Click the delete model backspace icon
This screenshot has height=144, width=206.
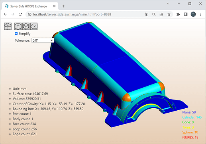(34, 26)
